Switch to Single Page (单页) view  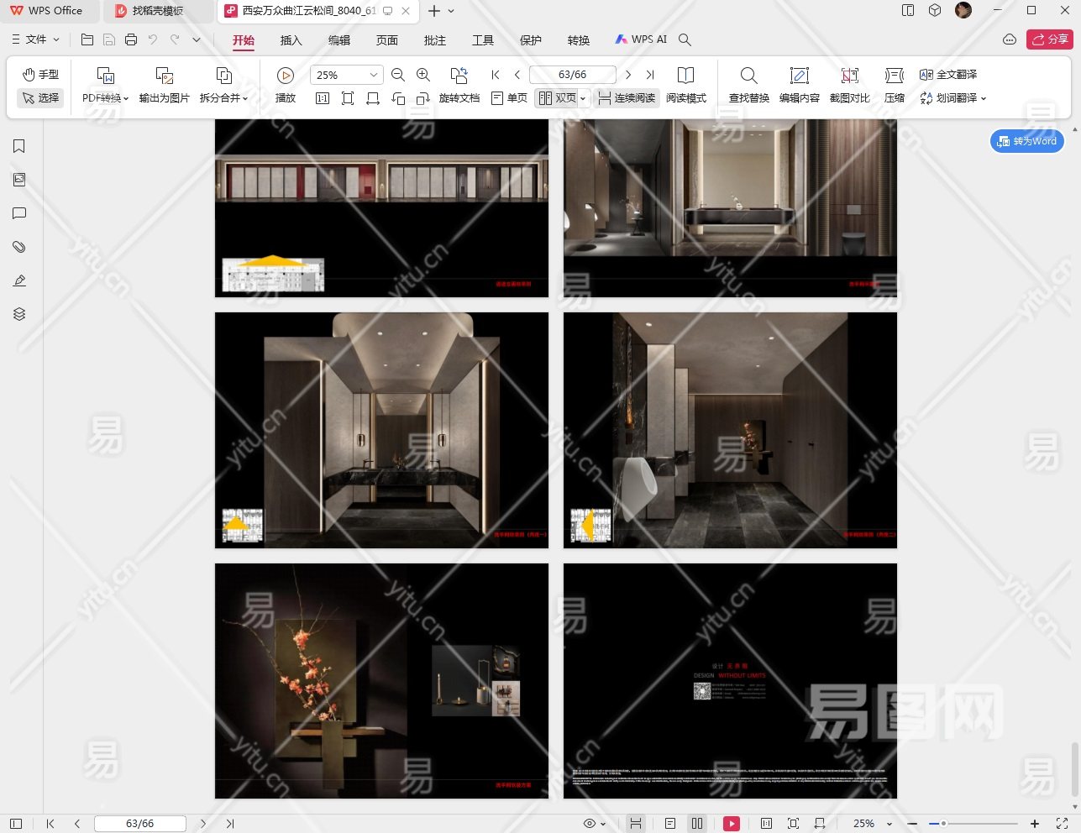[x=509, y=98]
